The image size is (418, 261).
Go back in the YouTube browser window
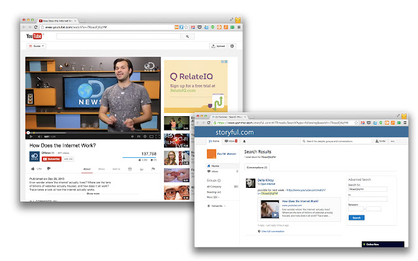point(24,27)
